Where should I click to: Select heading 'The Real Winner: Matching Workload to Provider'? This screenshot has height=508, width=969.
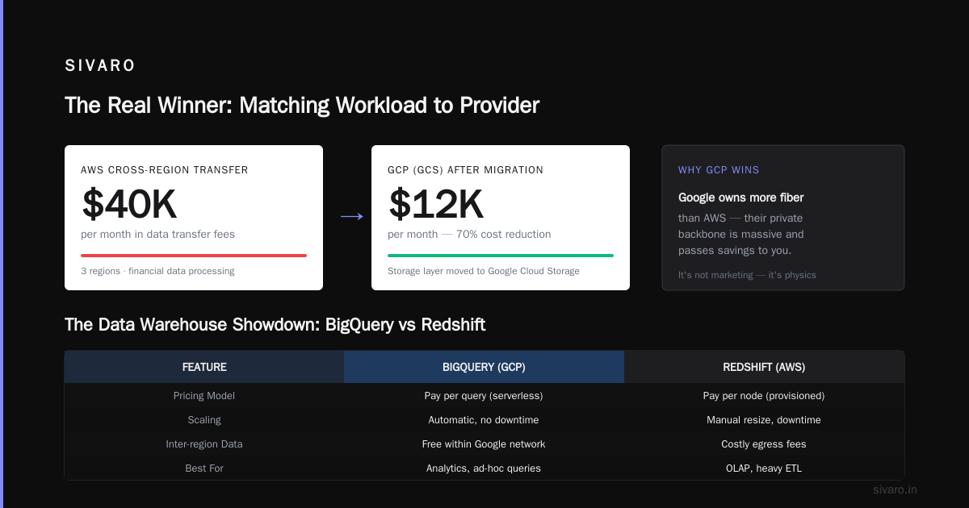[302, 106]
